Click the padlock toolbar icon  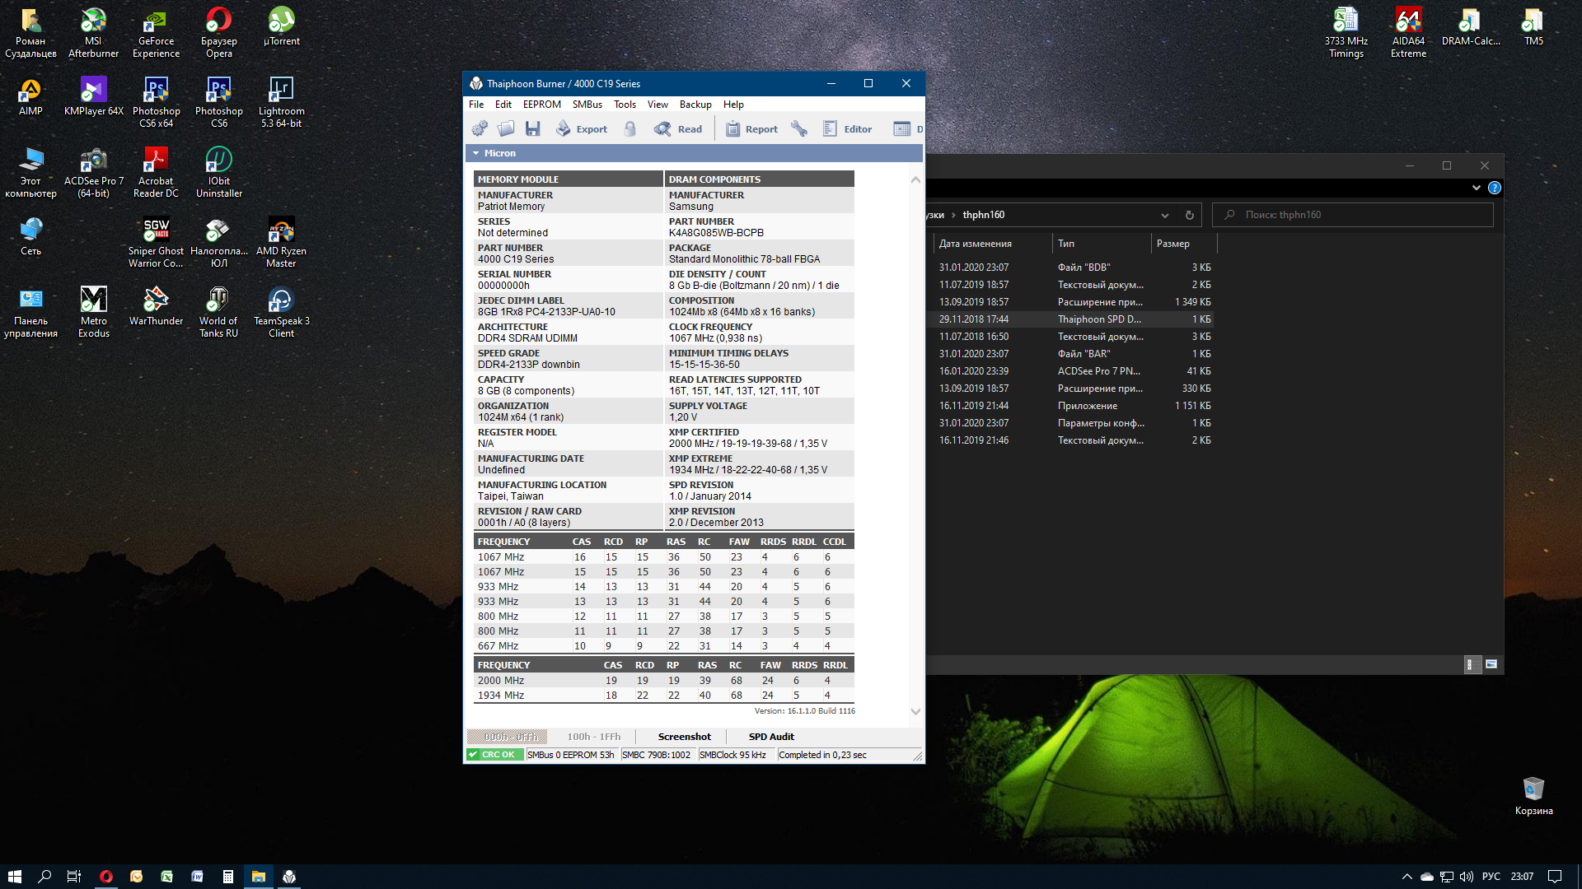coord(630,128)
